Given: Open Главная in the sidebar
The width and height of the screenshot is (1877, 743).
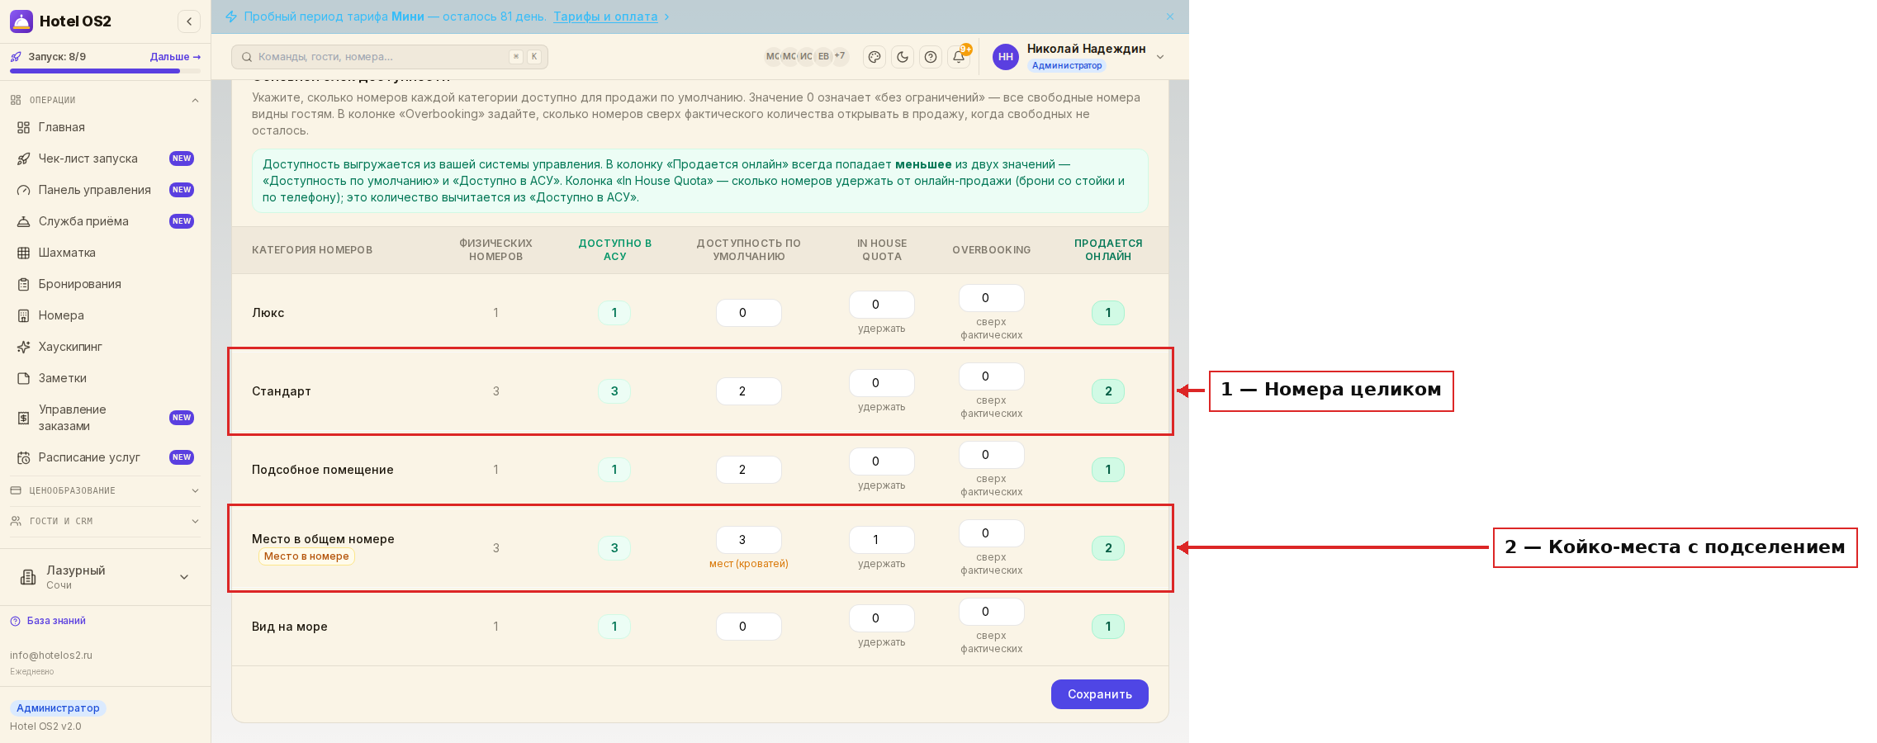Looking at the screenshot, I should point(105,127).
